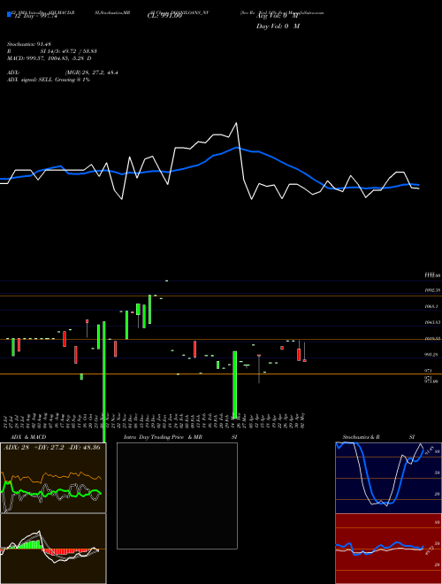This screenshot has width=442, height=584.
Task: Click the "Stochastics: 91.48" readout
Action: pyautogui.click(x=28, y=44)
